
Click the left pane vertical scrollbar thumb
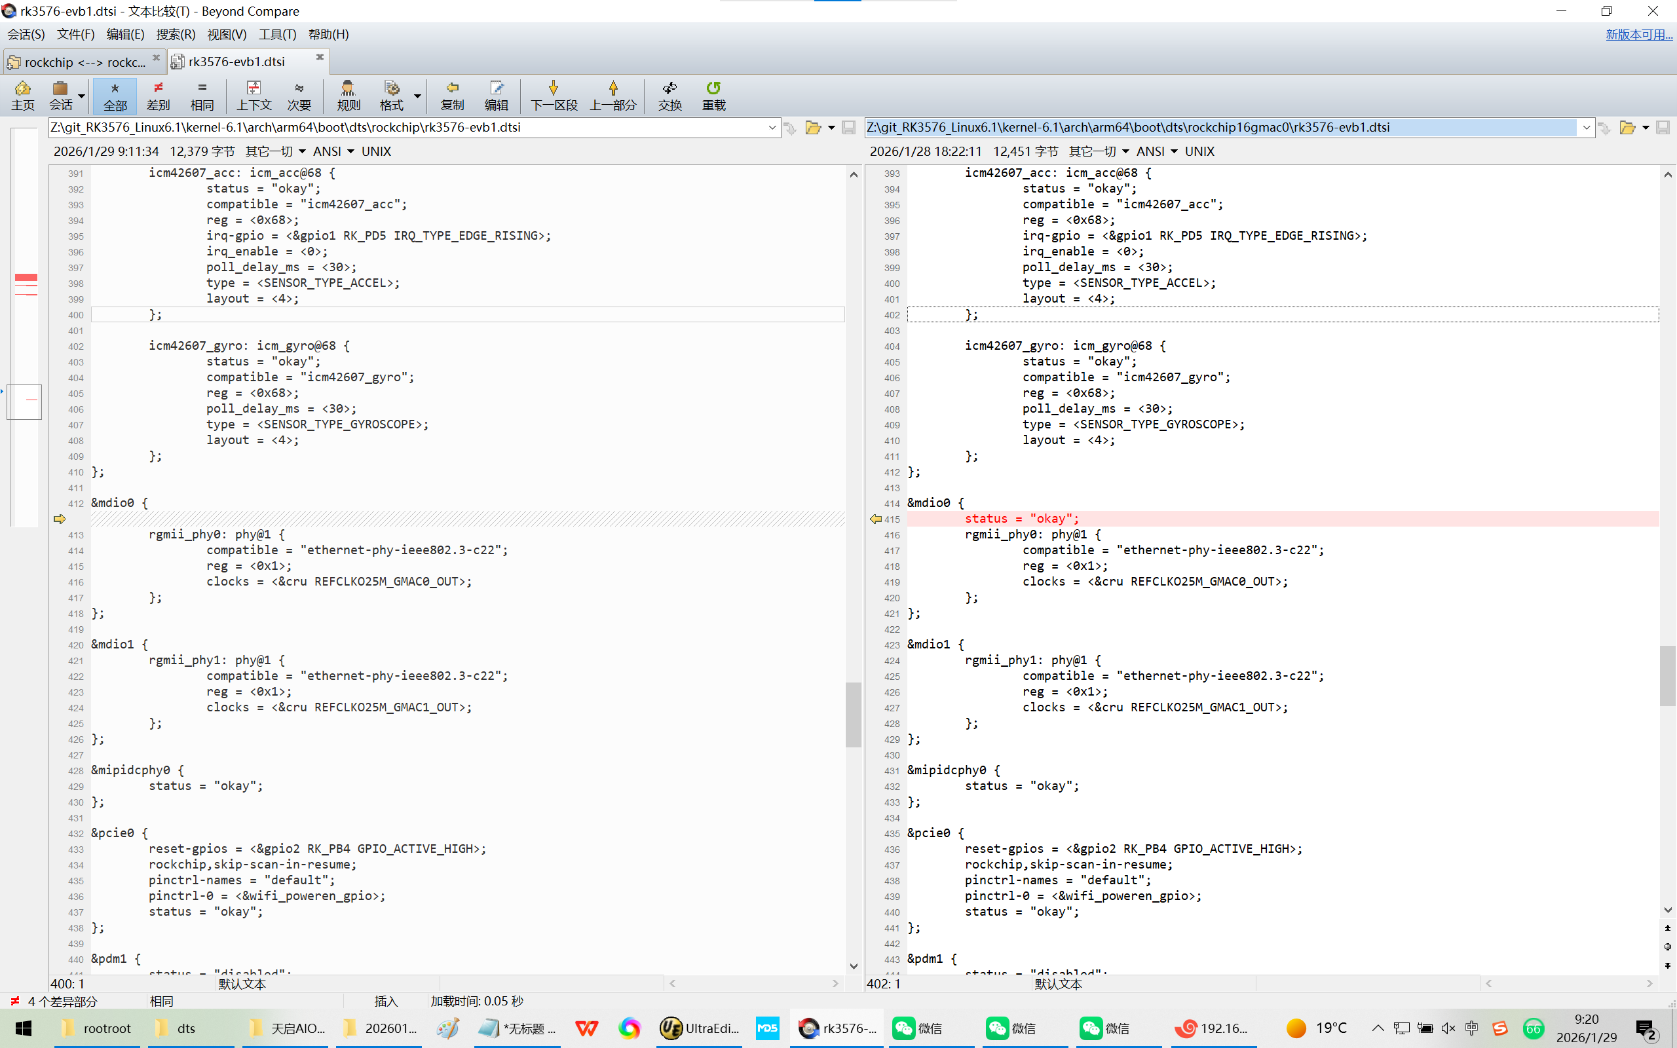[x=853, y=714]
